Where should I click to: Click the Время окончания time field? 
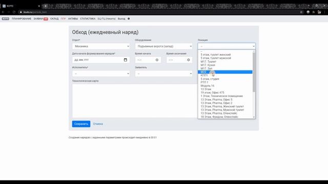[179, 60]
